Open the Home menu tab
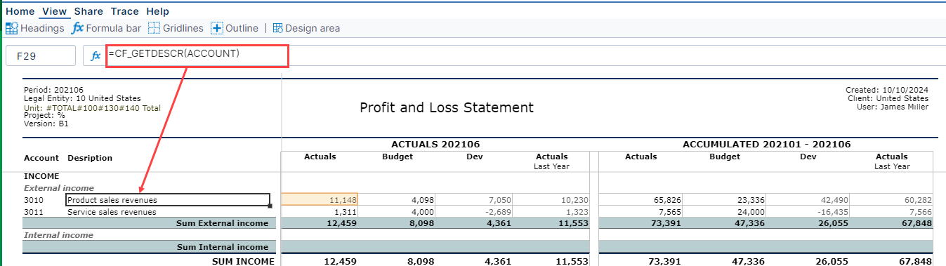This screenshot has width=946, height=266. pos(20,11)
